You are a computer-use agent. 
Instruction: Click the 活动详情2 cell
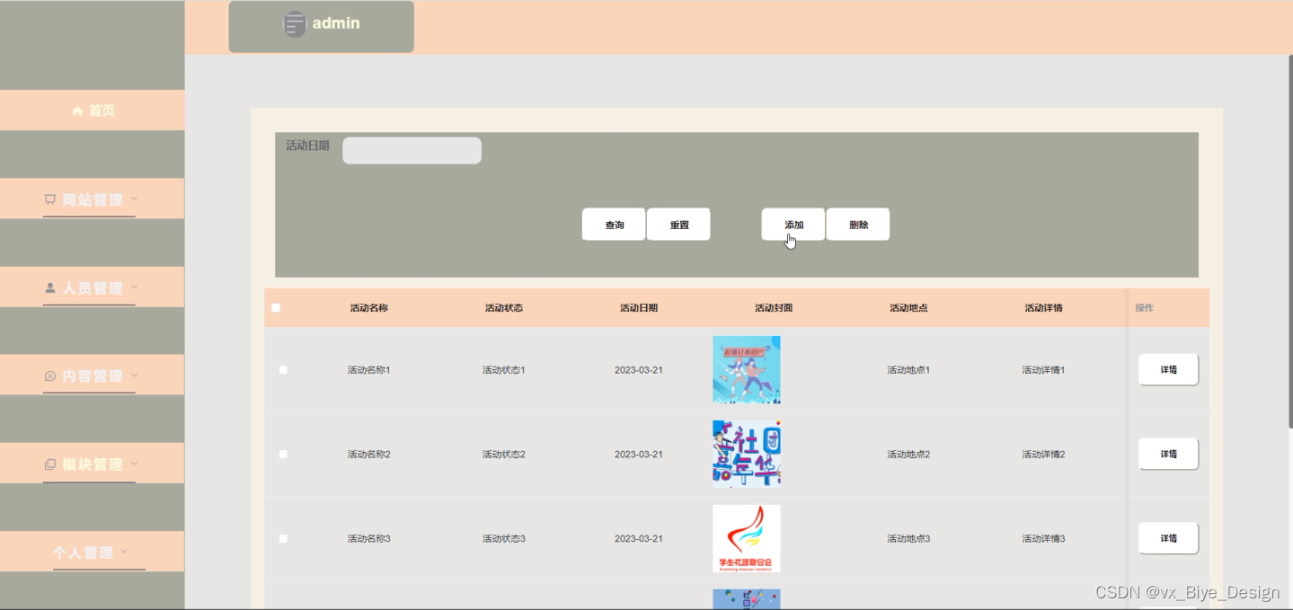pos(1043,455)
